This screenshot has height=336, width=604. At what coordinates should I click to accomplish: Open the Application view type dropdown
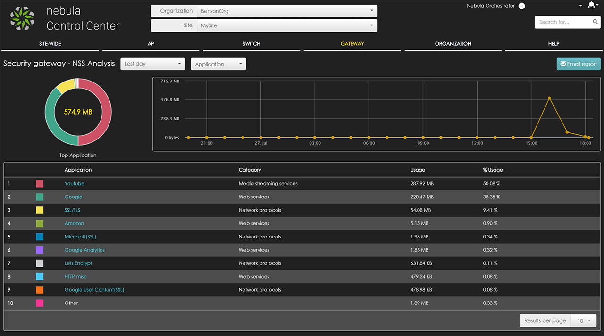pyautogui.click(x=218, y=64)
